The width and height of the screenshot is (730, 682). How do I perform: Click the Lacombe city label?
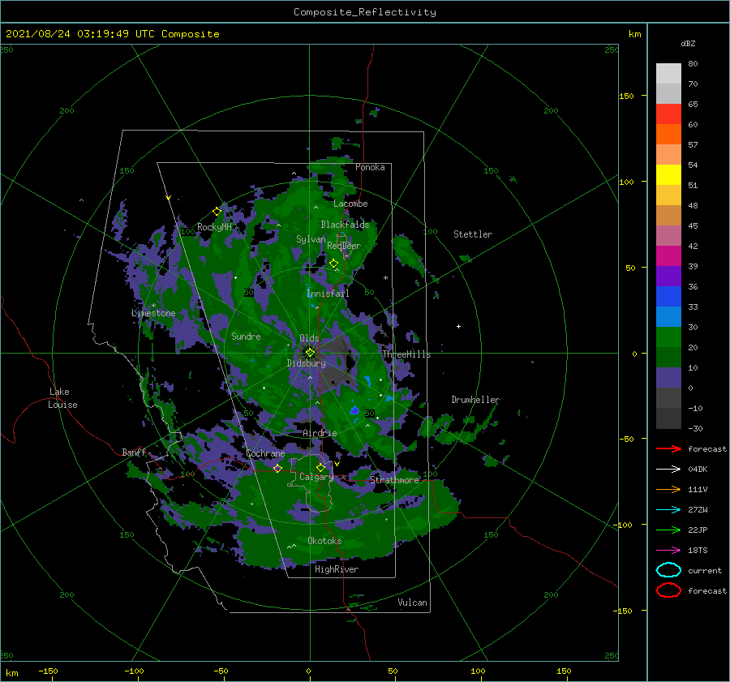coord(350,204)
